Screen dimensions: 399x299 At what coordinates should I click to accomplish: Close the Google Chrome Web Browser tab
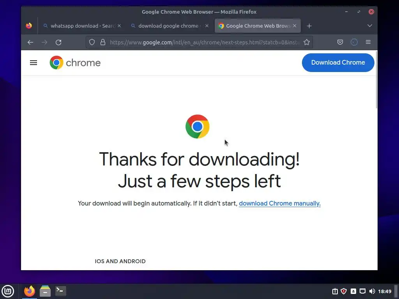(295, 26)
